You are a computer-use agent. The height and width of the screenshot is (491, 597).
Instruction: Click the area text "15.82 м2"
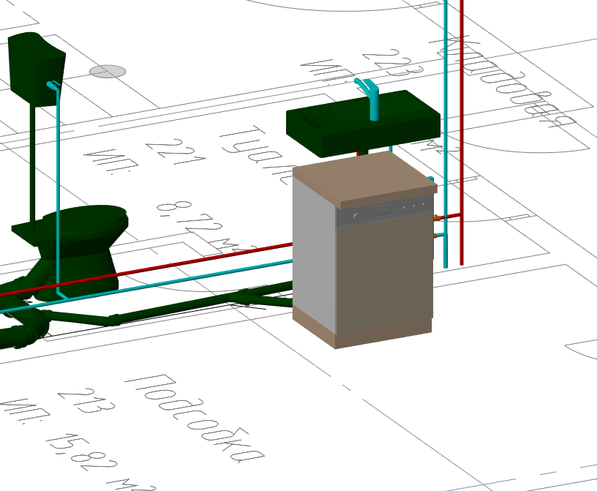[x=101, y=462]
